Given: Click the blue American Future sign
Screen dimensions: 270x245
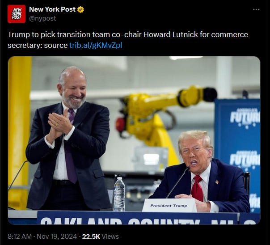Looking at the screenshot, I should point(238,152).
